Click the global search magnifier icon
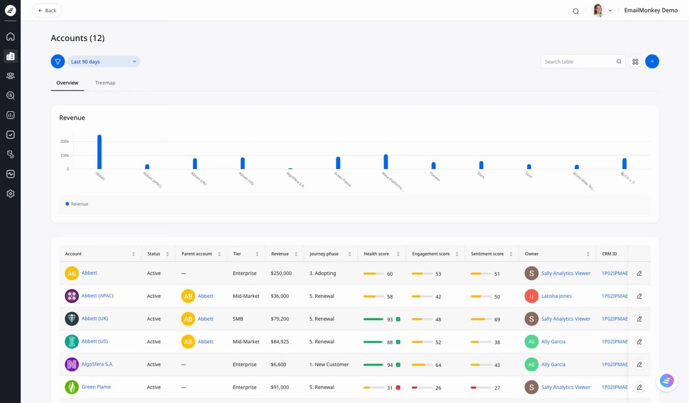 pyautogui.click(x=575, y=11)
